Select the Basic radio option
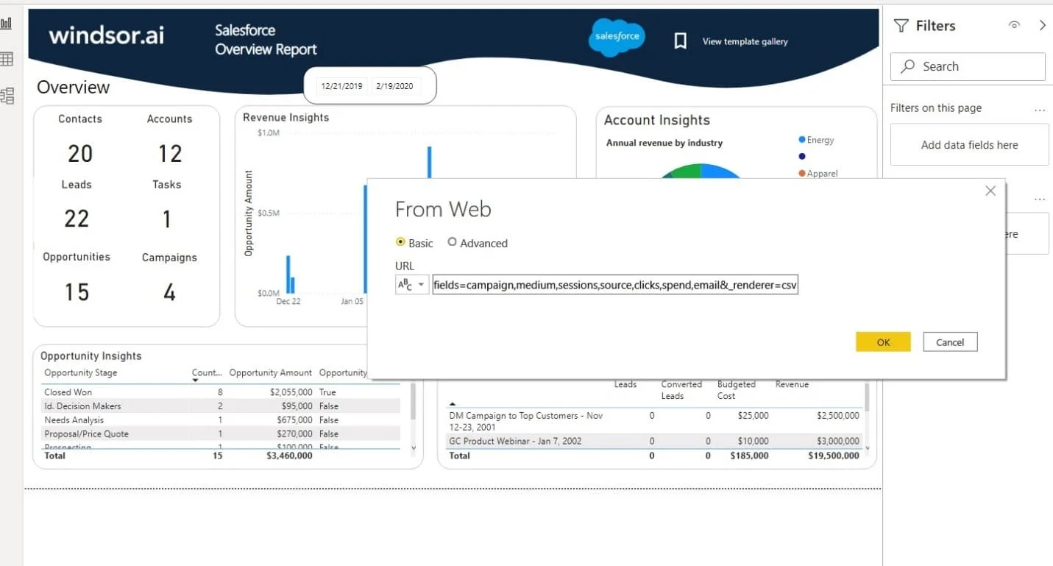Screen dimensions: 1053x566 [400, 242]
